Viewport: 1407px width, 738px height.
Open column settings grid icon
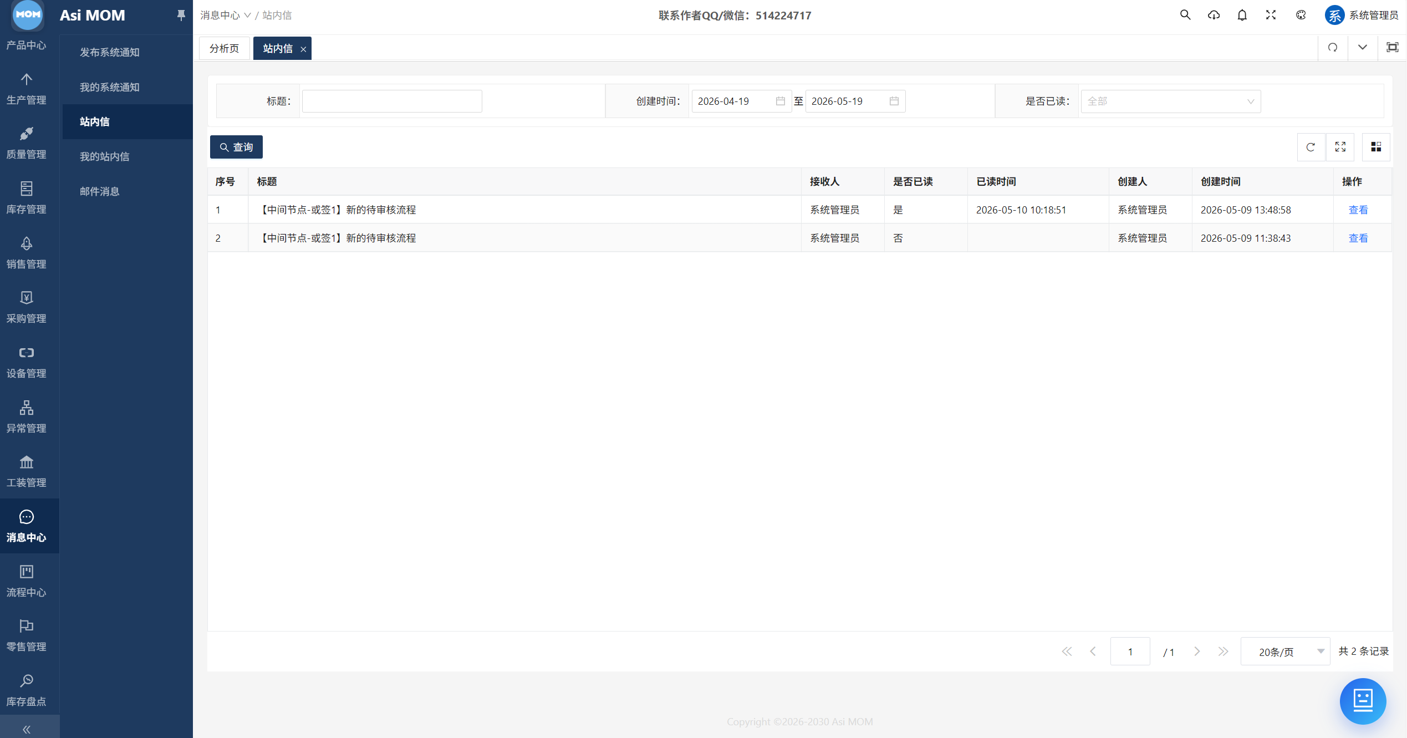coord(1376,147)
